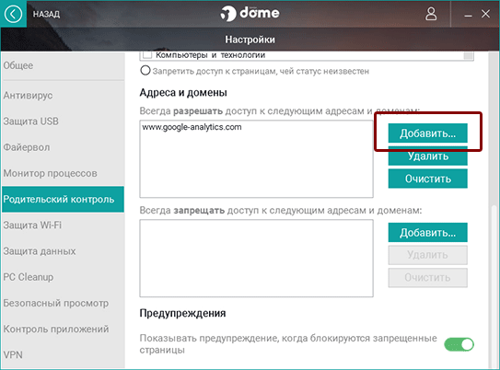This screenshot has height=370, width=500.
Task: Check the Компьютеры и технологии checkbox
Action: pos(147,55)
